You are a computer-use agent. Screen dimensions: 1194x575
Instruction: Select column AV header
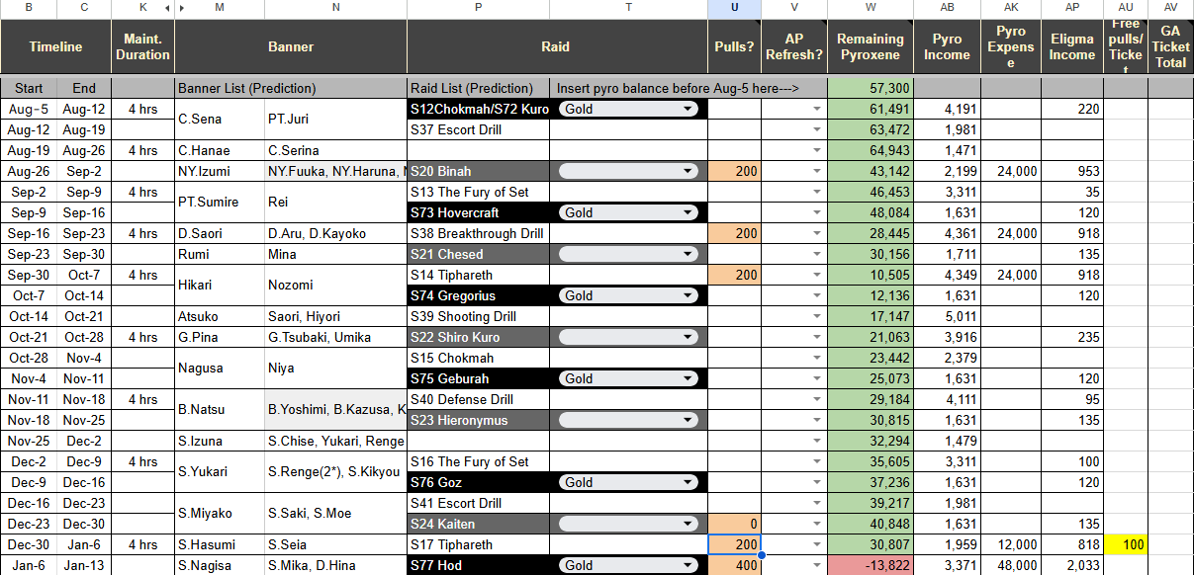pyautogui.click(x=1171, y=9)
